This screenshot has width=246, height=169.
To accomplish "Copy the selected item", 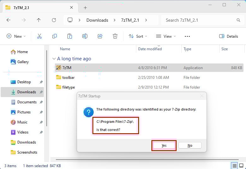I will [x=55, y=36].
